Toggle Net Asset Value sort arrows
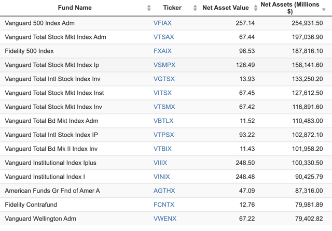 pos(256,8)
